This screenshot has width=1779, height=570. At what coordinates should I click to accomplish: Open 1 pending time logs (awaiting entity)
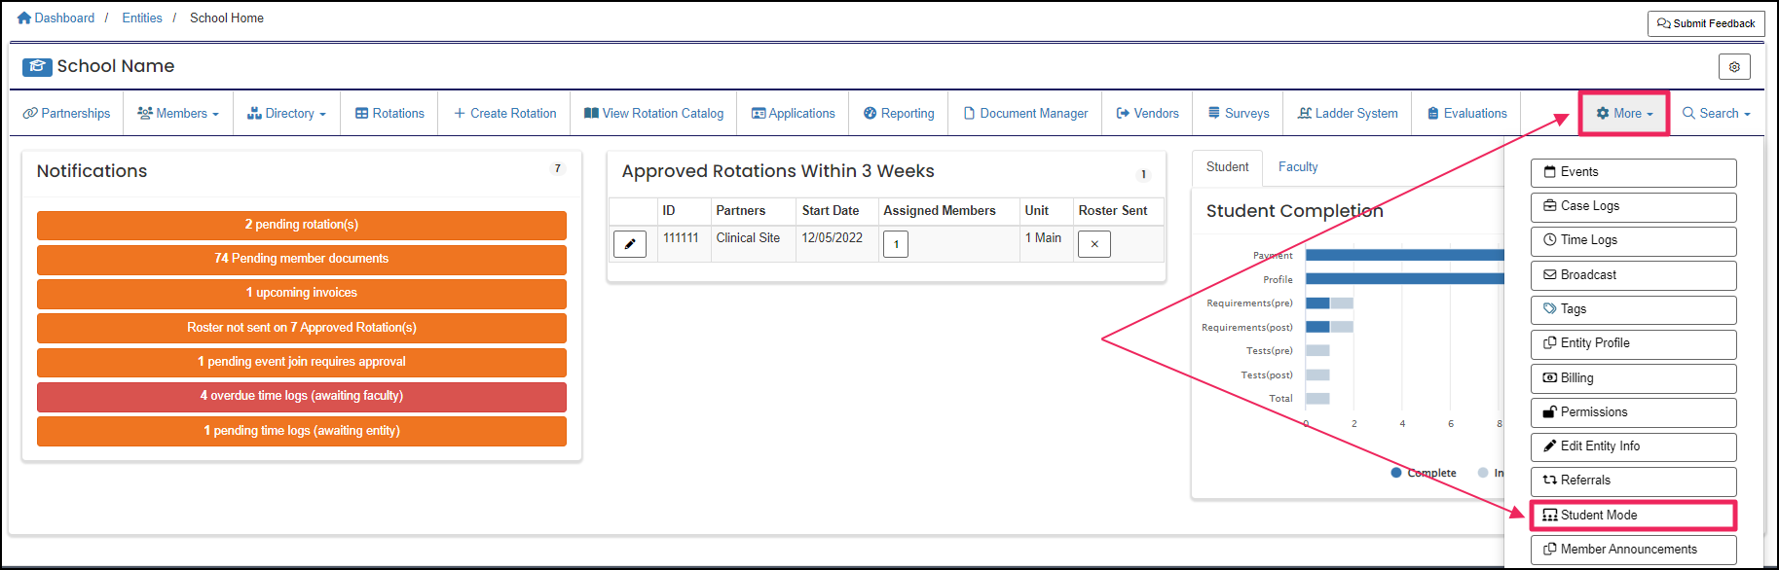click(x=302, y=431)
